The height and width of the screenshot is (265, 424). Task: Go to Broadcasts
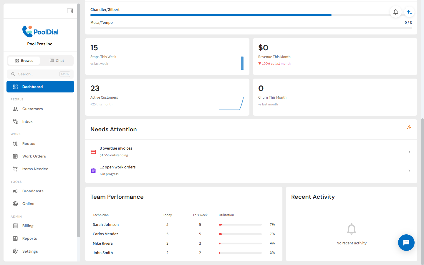[40, 191]
